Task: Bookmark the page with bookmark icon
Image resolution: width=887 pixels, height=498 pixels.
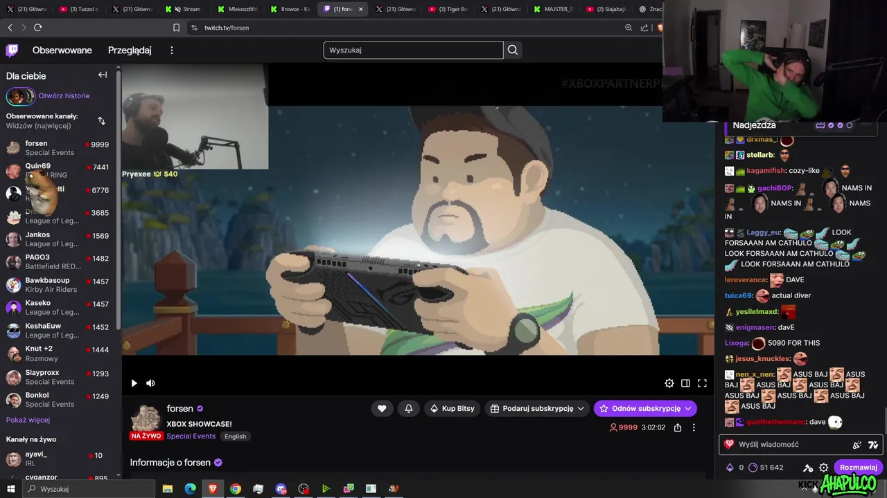Action: [176, 28]
